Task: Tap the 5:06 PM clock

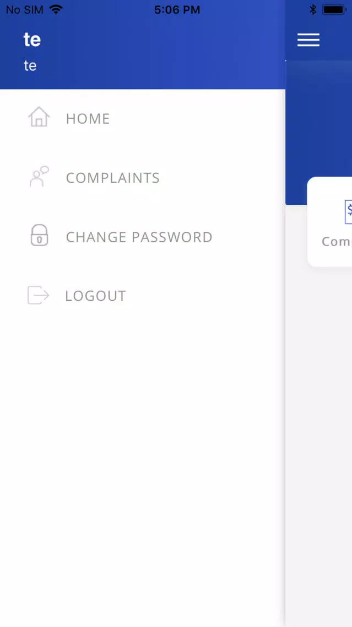Action: [177, 10]
